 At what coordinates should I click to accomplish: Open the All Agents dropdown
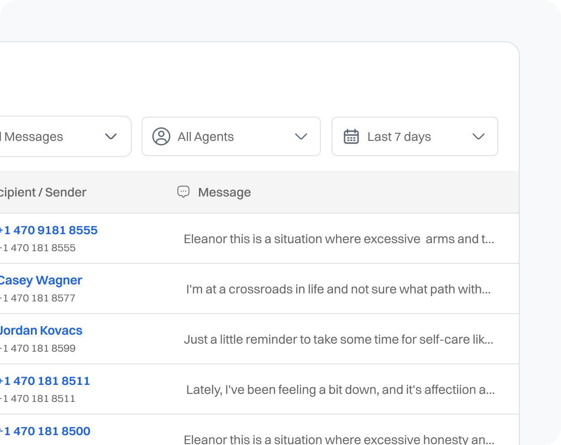pyautogui.click(x=231, y=136)
